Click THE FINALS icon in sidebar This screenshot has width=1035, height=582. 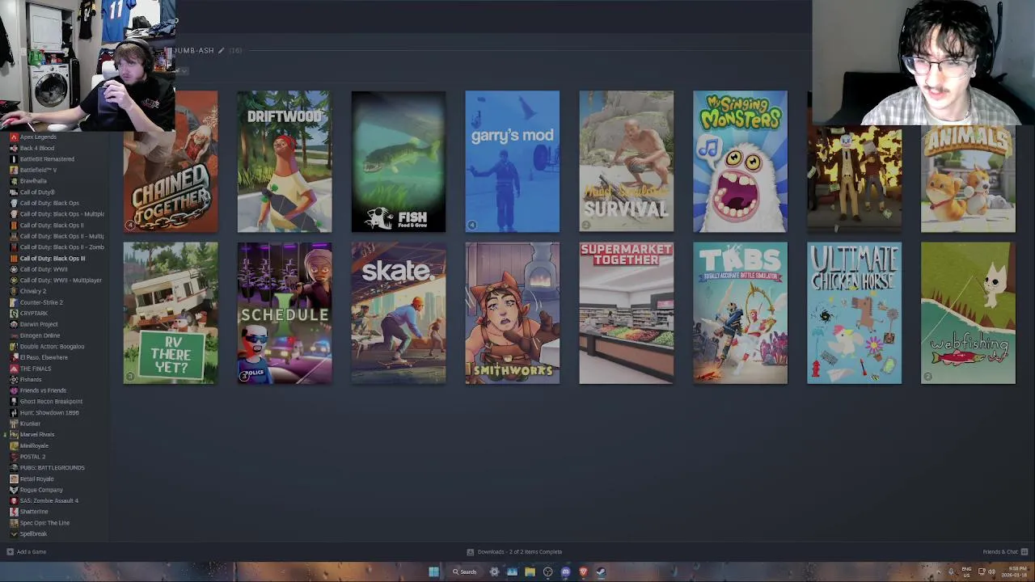[14, 369]
